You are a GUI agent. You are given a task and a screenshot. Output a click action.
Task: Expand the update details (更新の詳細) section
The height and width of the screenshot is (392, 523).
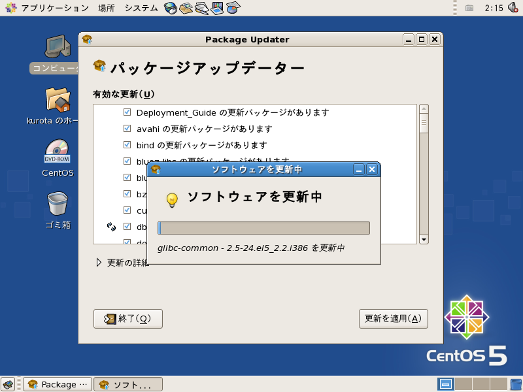coord(99,263)
